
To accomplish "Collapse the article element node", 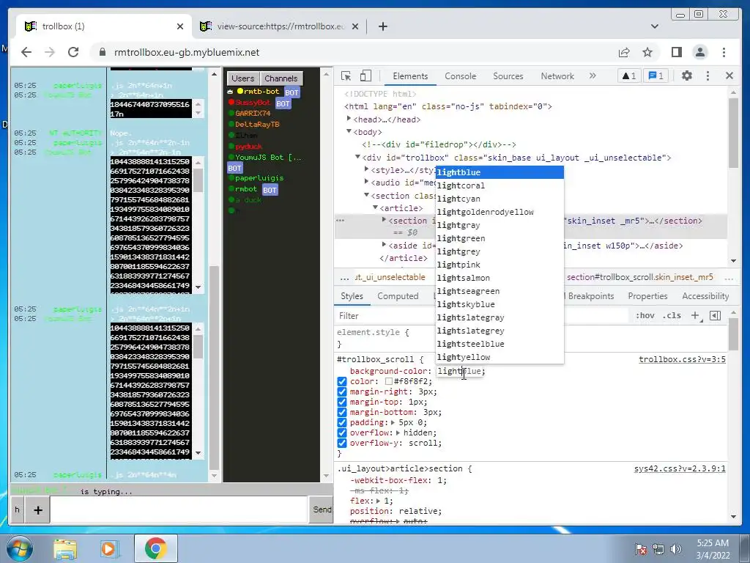I will (376, 207).
